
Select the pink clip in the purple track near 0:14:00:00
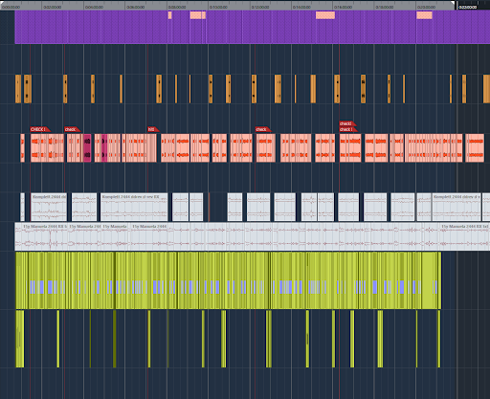coord(325,15)
